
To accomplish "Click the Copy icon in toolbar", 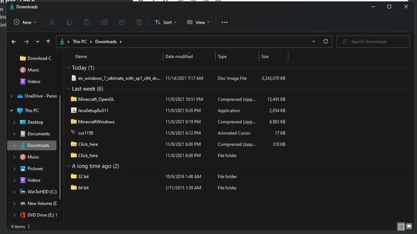I will tap(69, 22).
